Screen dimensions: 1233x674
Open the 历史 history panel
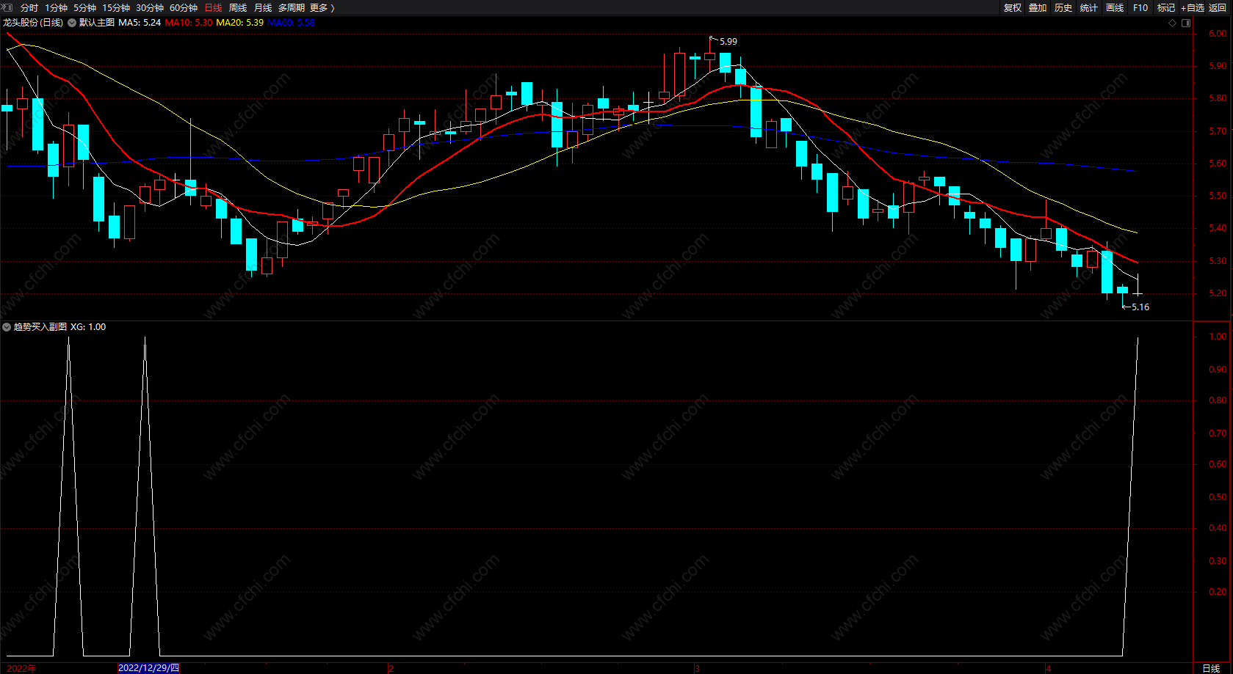(1063, 8)
